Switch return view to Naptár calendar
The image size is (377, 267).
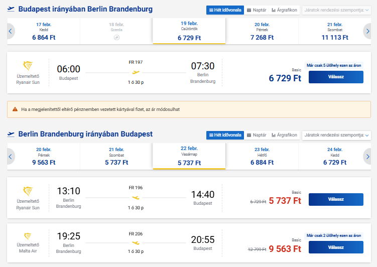pos(256,135)
